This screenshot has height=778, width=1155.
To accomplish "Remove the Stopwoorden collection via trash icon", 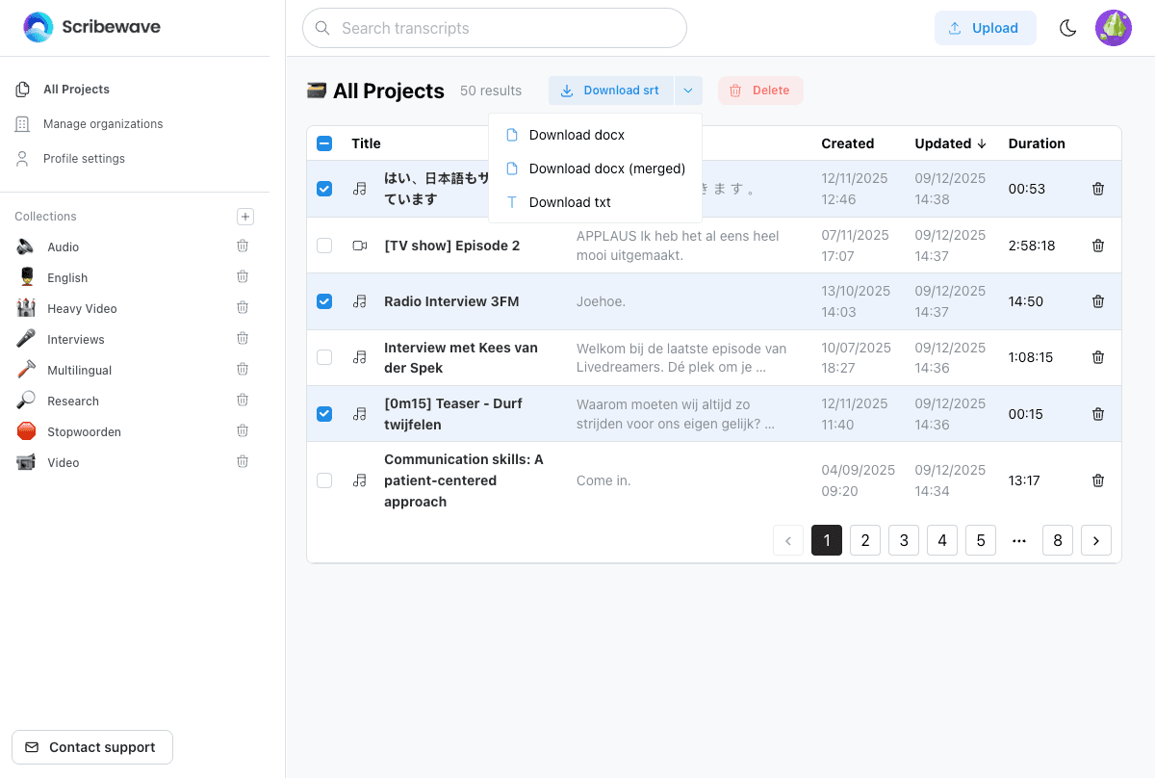I will [x=242, y=430].
